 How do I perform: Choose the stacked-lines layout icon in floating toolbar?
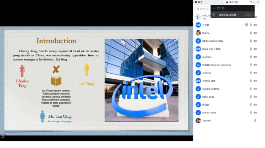click(223, 8)
